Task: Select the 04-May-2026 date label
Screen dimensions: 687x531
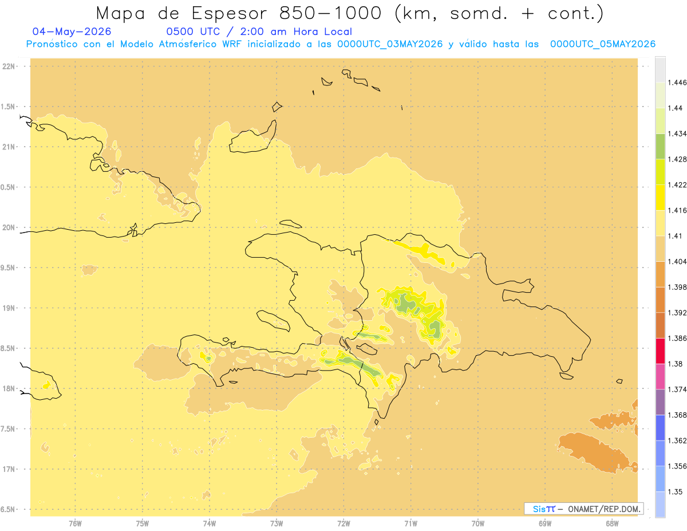Action: pos(72,32)
